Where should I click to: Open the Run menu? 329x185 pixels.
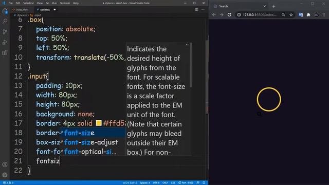[x=54, y=3]
